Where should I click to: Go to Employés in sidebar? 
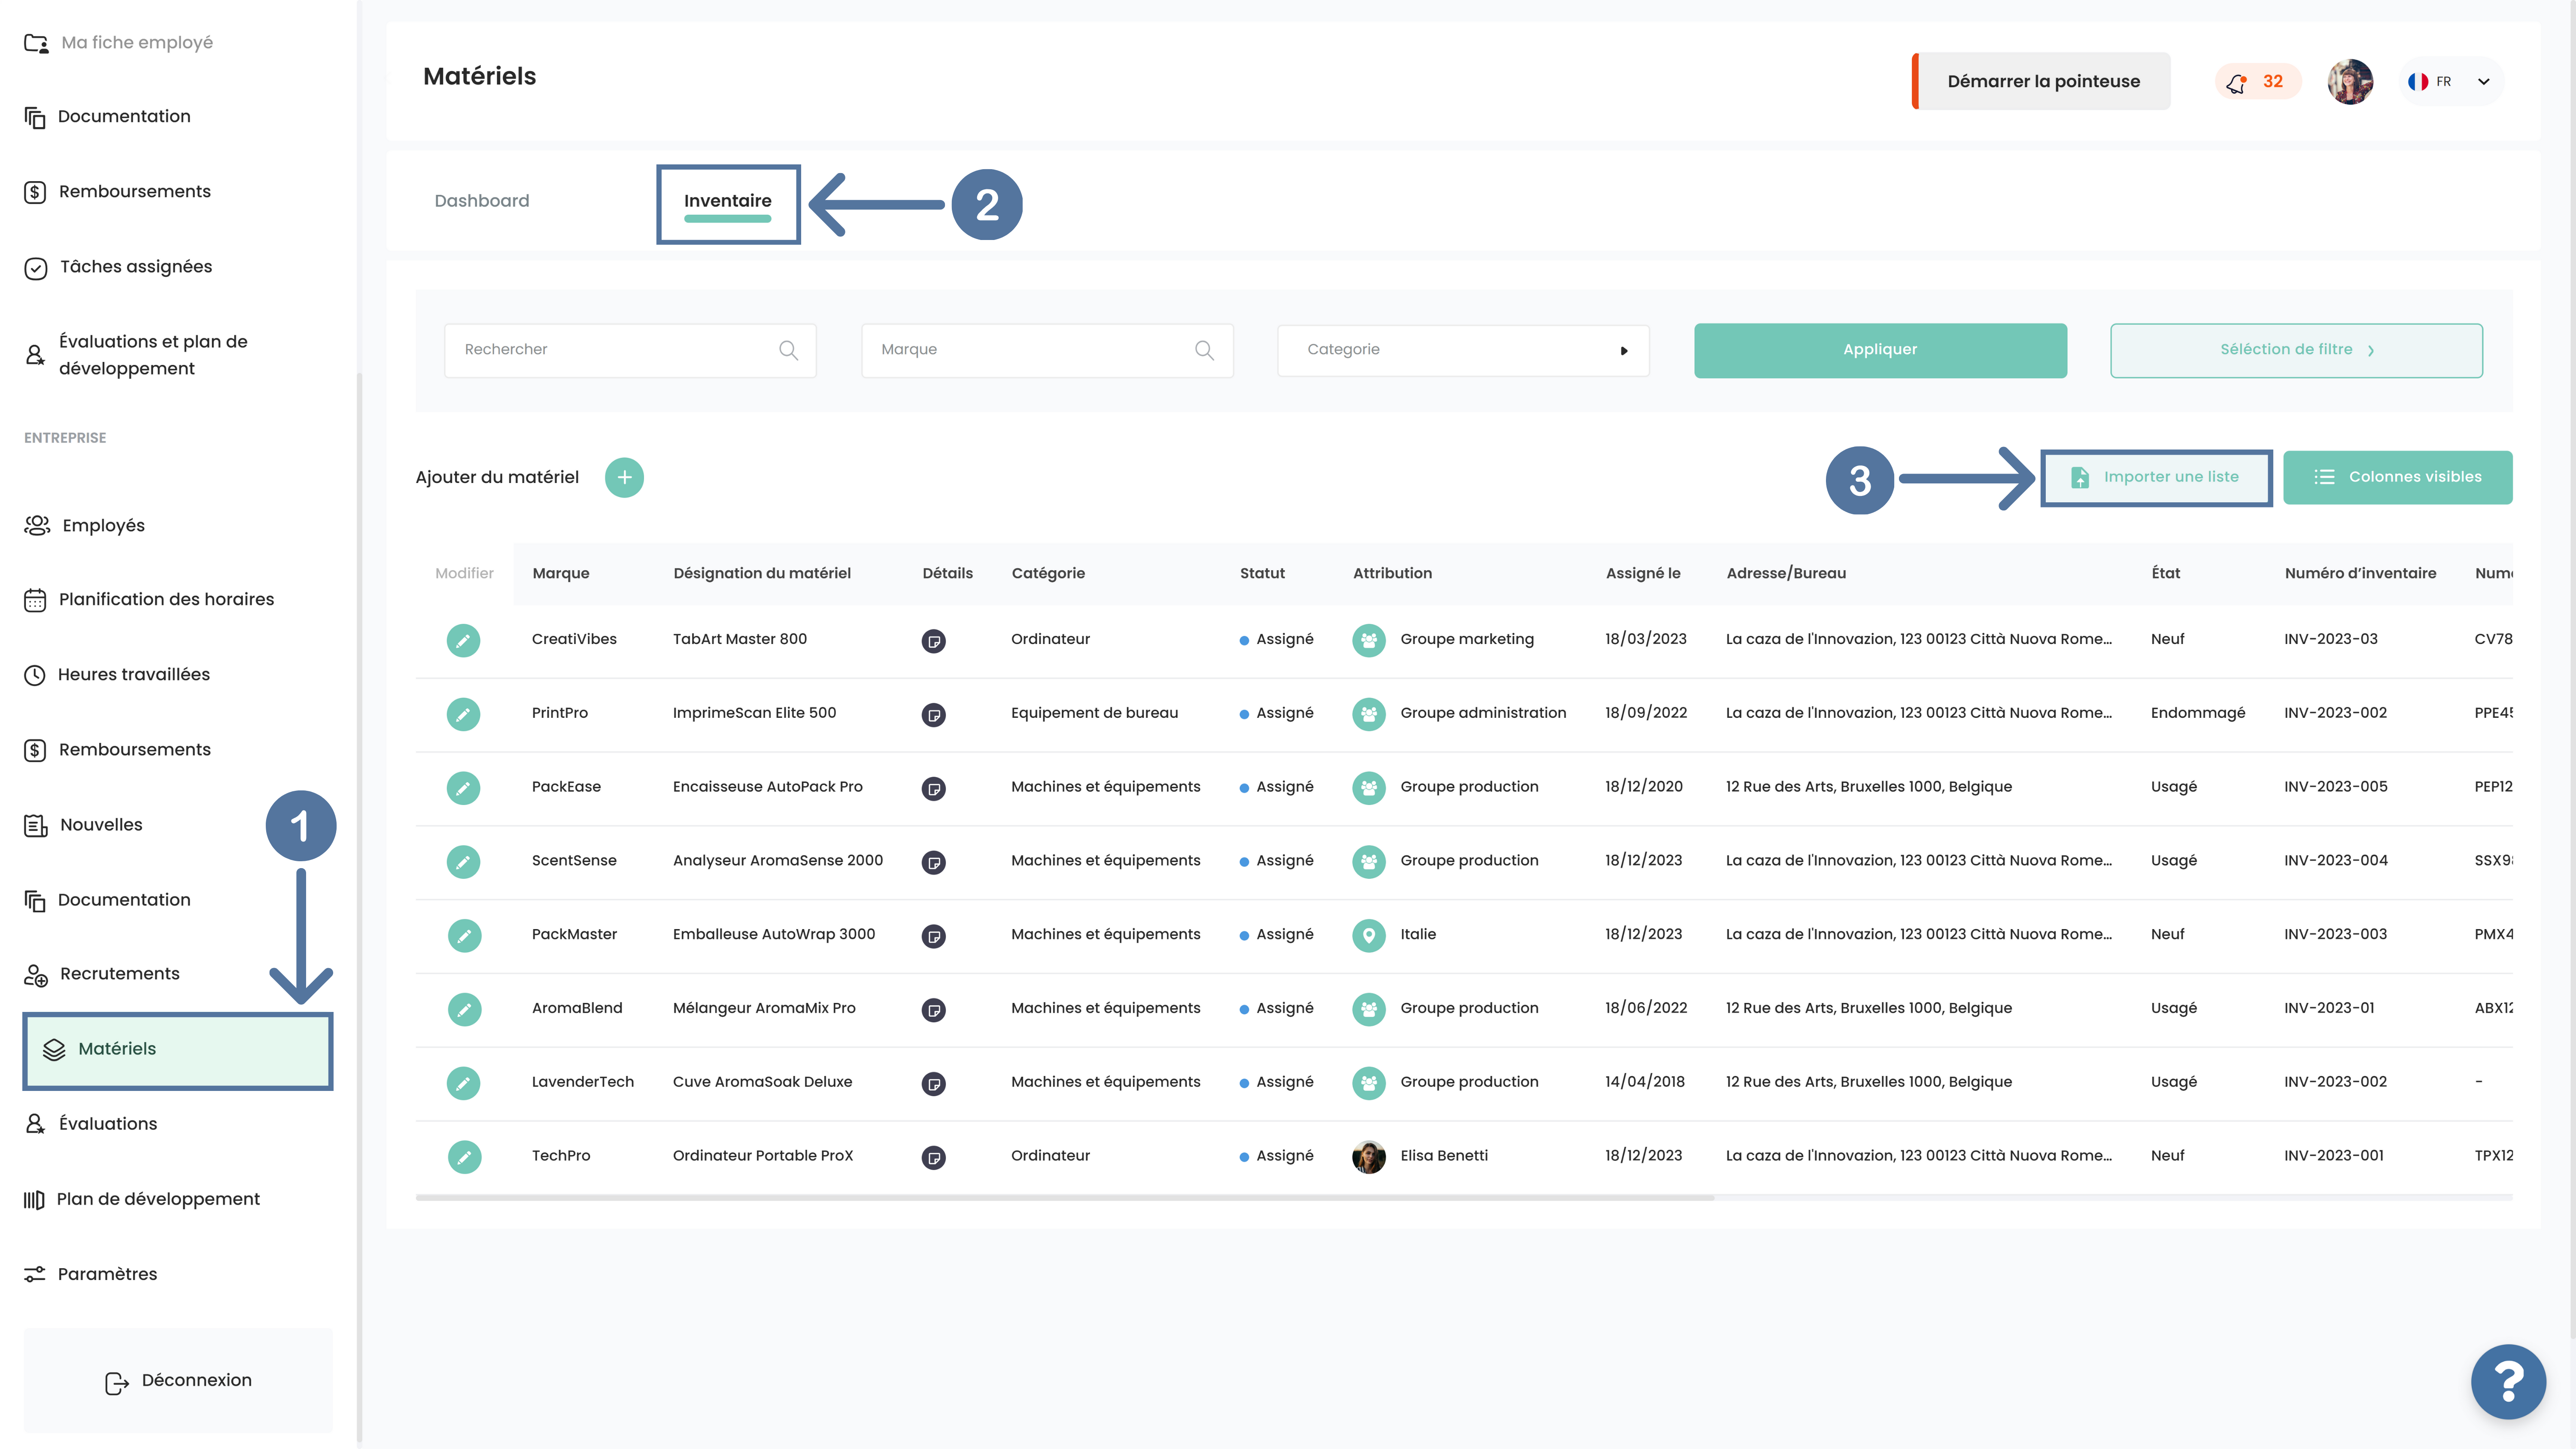tap(103, 526)
